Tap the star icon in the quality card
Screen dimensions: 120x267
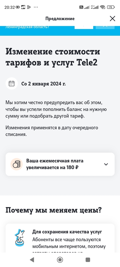19,238
